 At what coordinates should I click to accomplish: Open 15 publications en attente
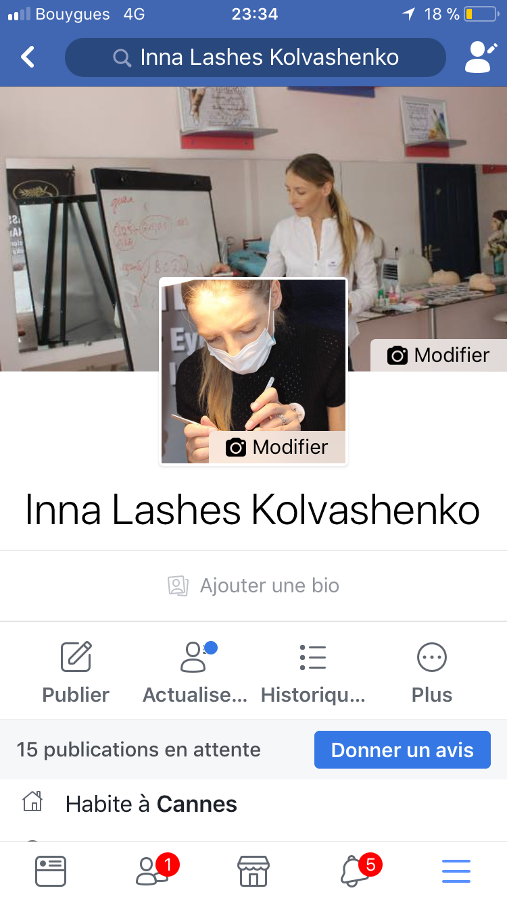pyautogui.click(x=139, y=750)
